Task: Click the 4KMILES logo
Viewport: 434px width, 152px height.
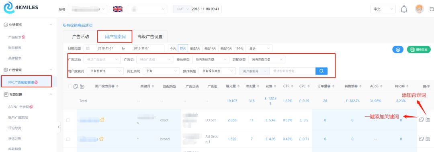Action: (21, 8)
